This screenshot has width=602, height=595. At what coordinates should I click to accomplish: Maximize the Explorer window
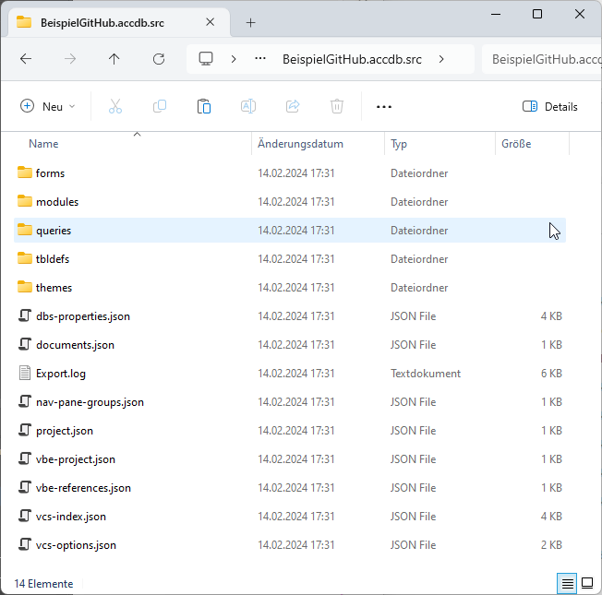tap(537, 14)
